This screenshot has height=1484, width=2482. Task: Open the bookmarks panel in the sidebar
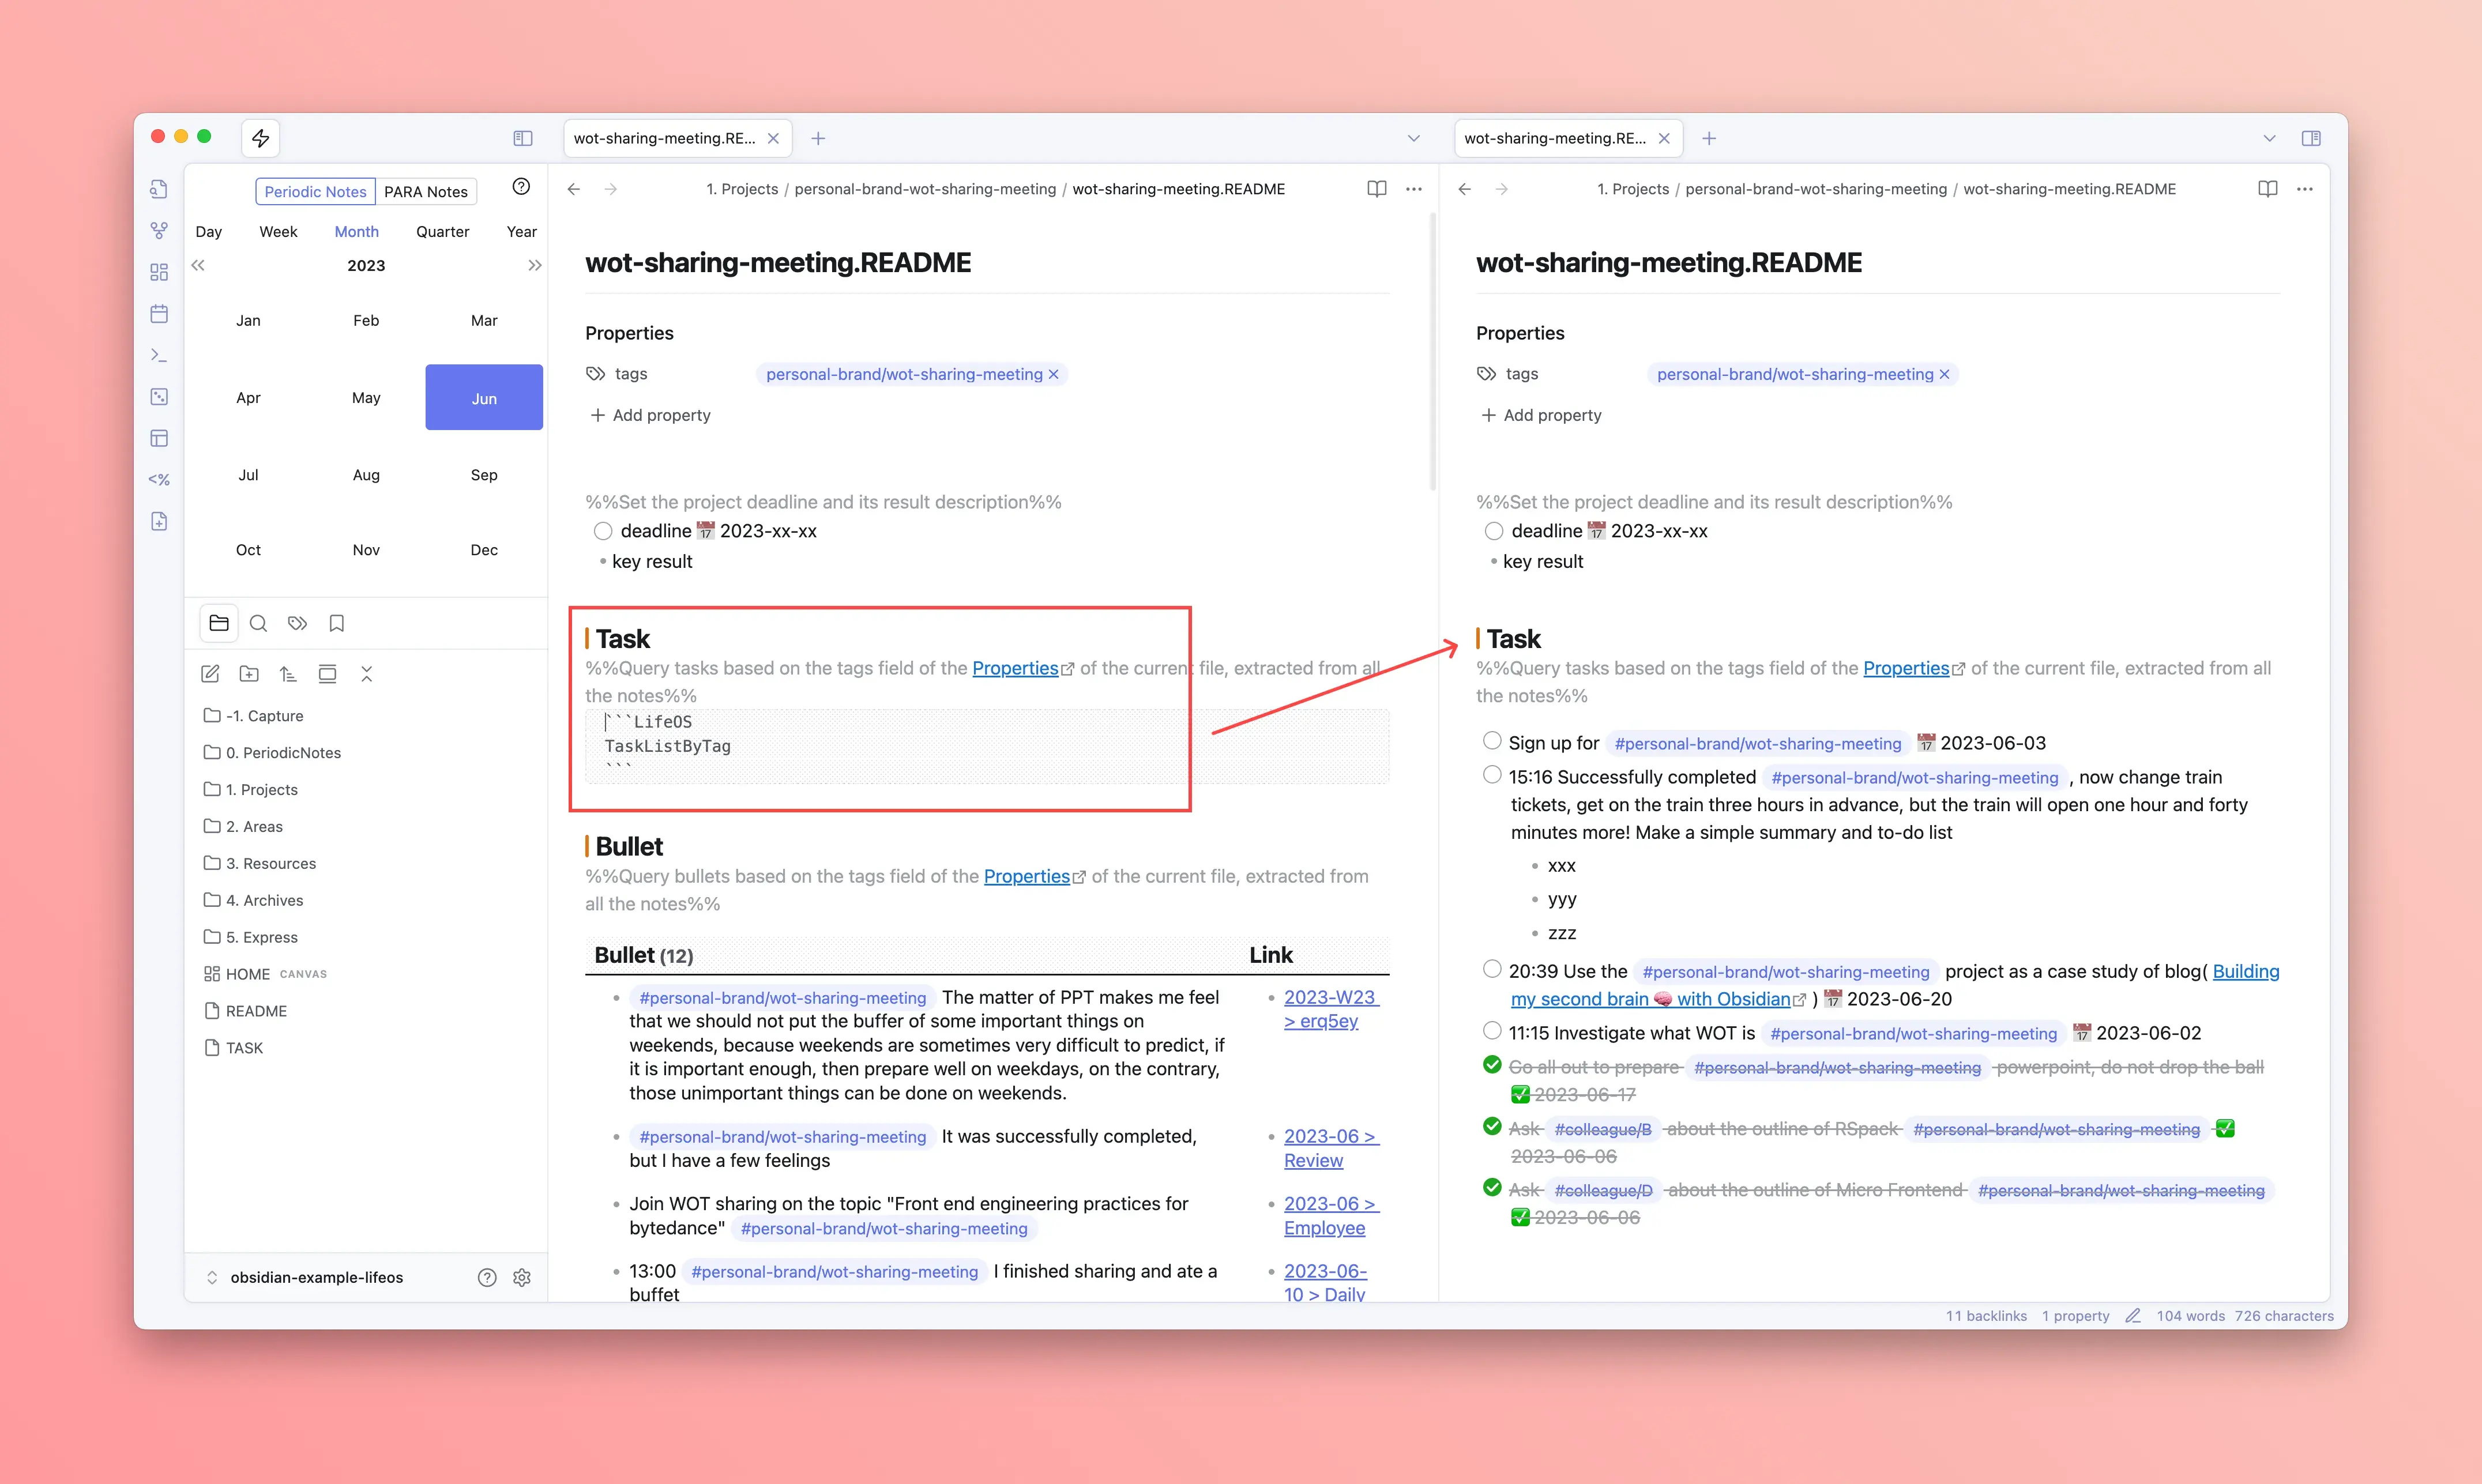tap(336, 623)
